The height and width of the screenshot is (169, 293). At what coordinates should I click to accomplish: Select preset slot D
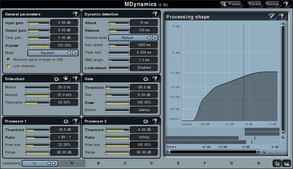pos(152,163)
